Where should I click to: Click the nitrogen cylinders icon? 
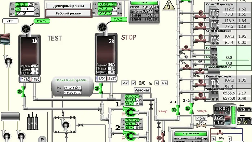click(32, 121)
